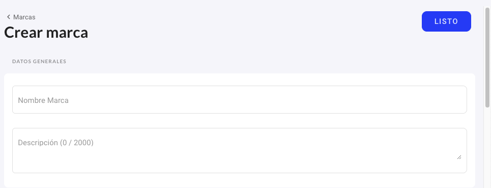Click the '2000' character limit in the Descripción placeholder
The image size is (491, 188).
[x=82, y=143]
